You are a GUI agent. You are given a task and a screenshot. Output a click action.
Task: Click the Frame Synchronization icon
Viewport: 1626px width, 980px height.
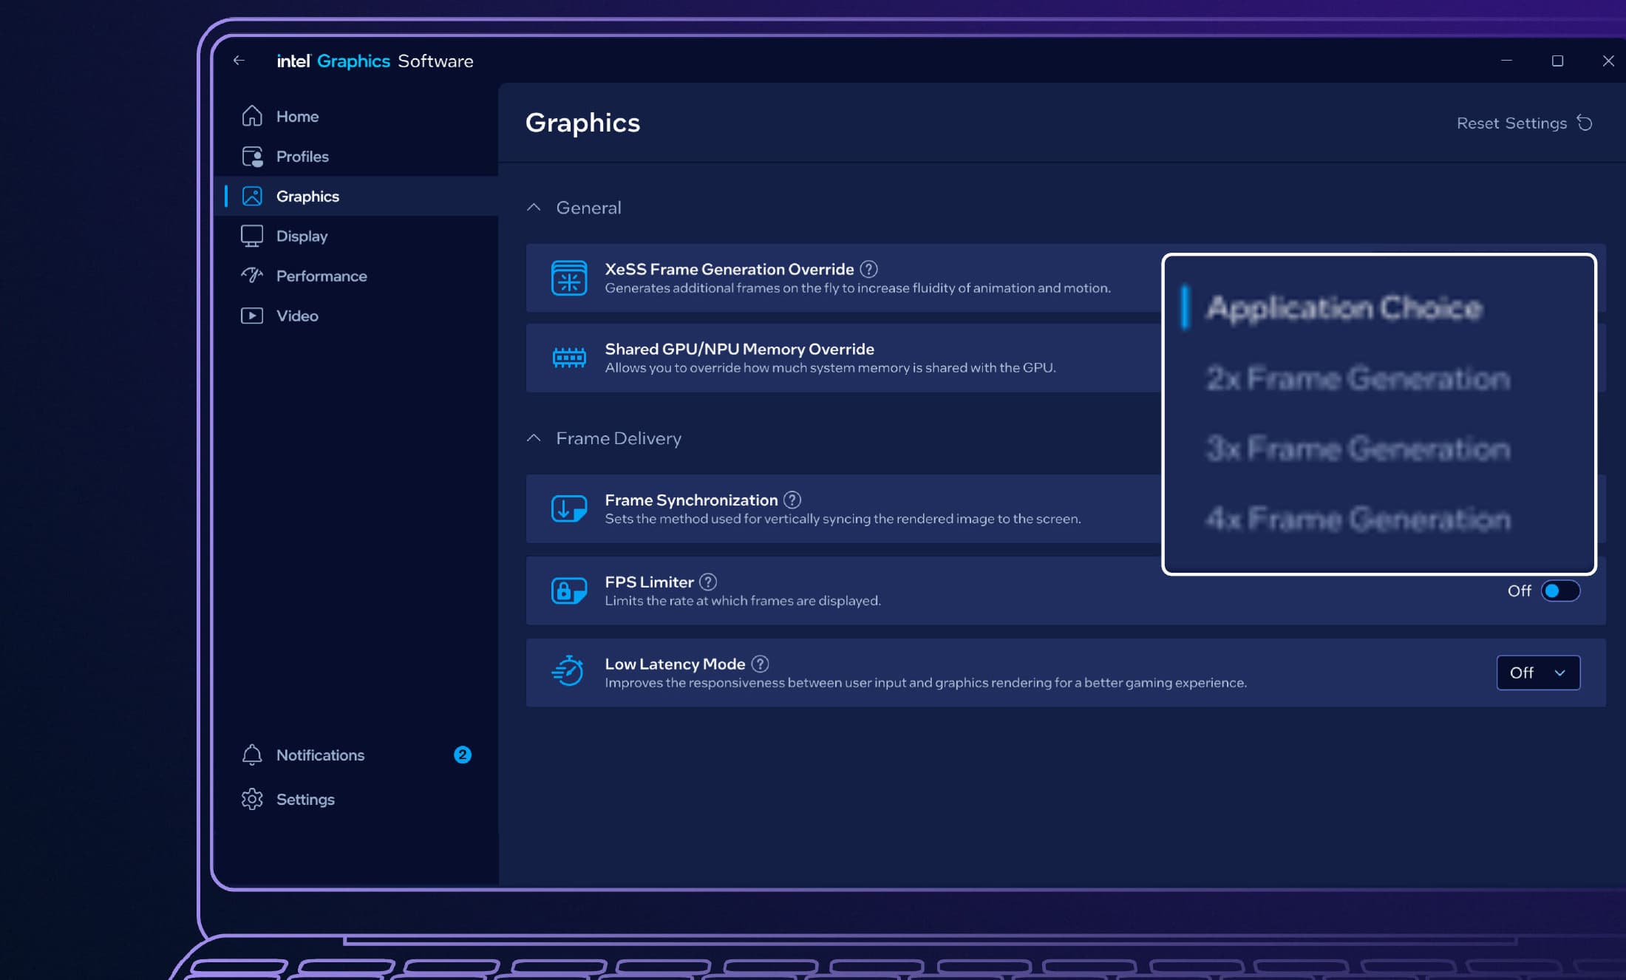click(569, 508)
